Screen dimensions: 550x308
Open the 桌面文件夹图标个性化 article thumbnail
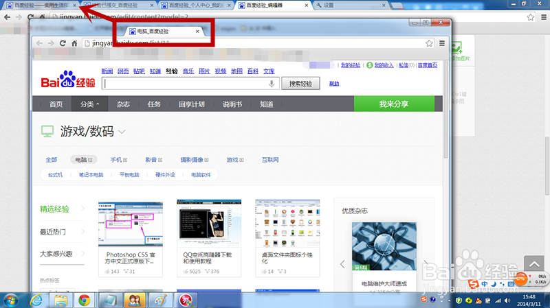287,224
